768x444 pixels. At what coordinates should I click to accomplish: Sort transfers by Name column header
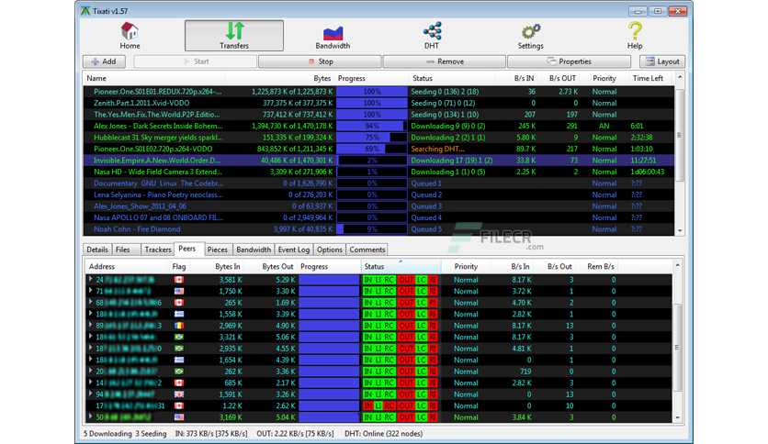[153, 78]
